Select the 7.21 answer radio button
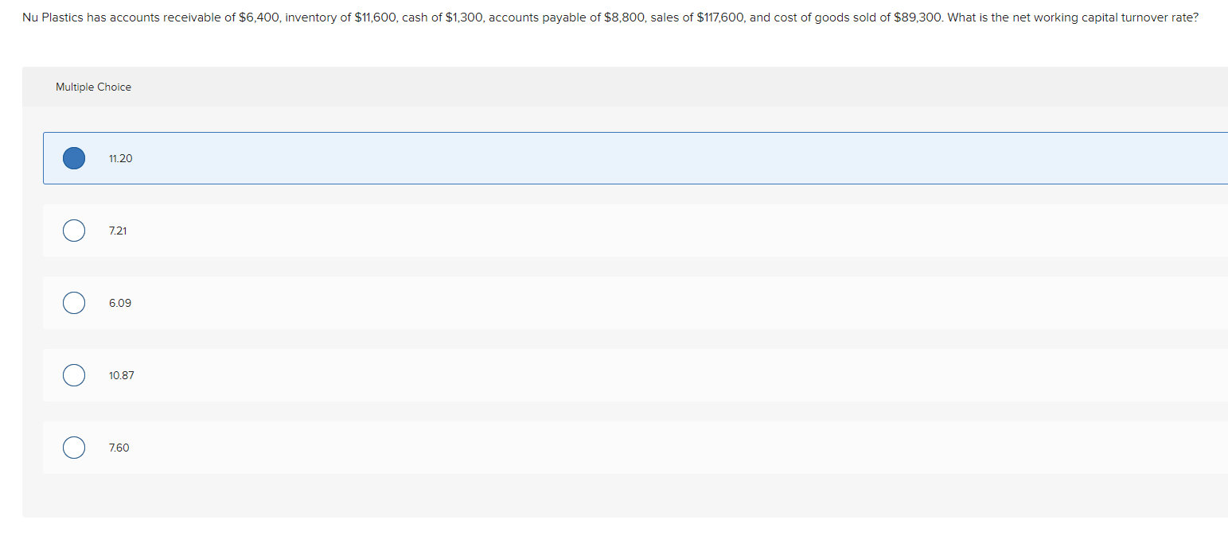This screenshot has height=535, width=1228. click(x=73, y=231)
